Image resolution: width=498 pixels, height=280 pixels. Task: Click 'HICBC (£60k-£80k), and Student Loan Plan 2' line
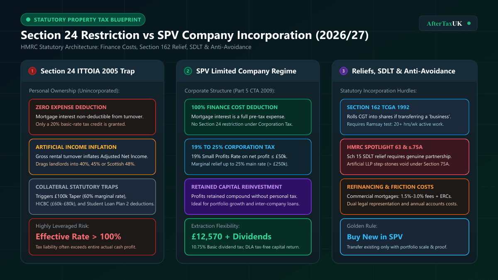(95, 204)
